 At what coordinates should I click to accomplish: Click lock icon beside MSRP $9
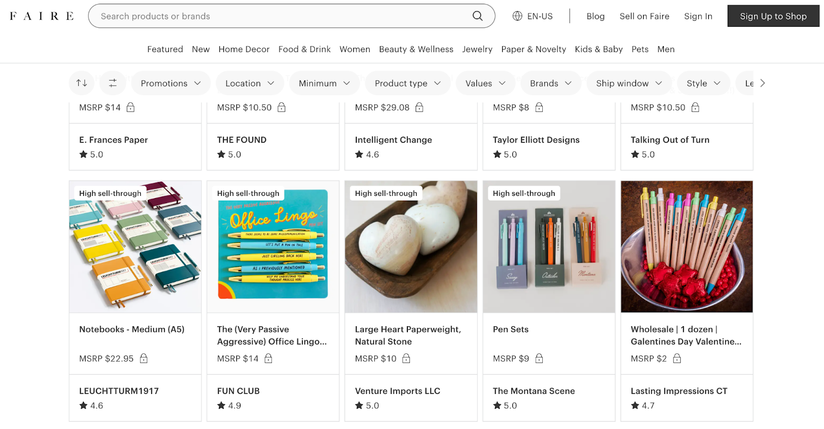pos(539,358)
